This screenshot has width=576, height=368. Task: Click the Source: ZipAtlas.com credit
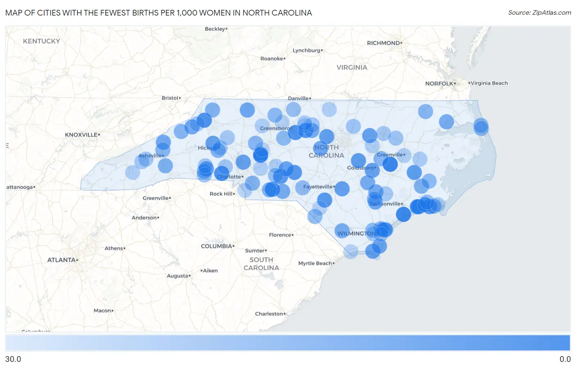pyautogui.click(x=539, y=13)
